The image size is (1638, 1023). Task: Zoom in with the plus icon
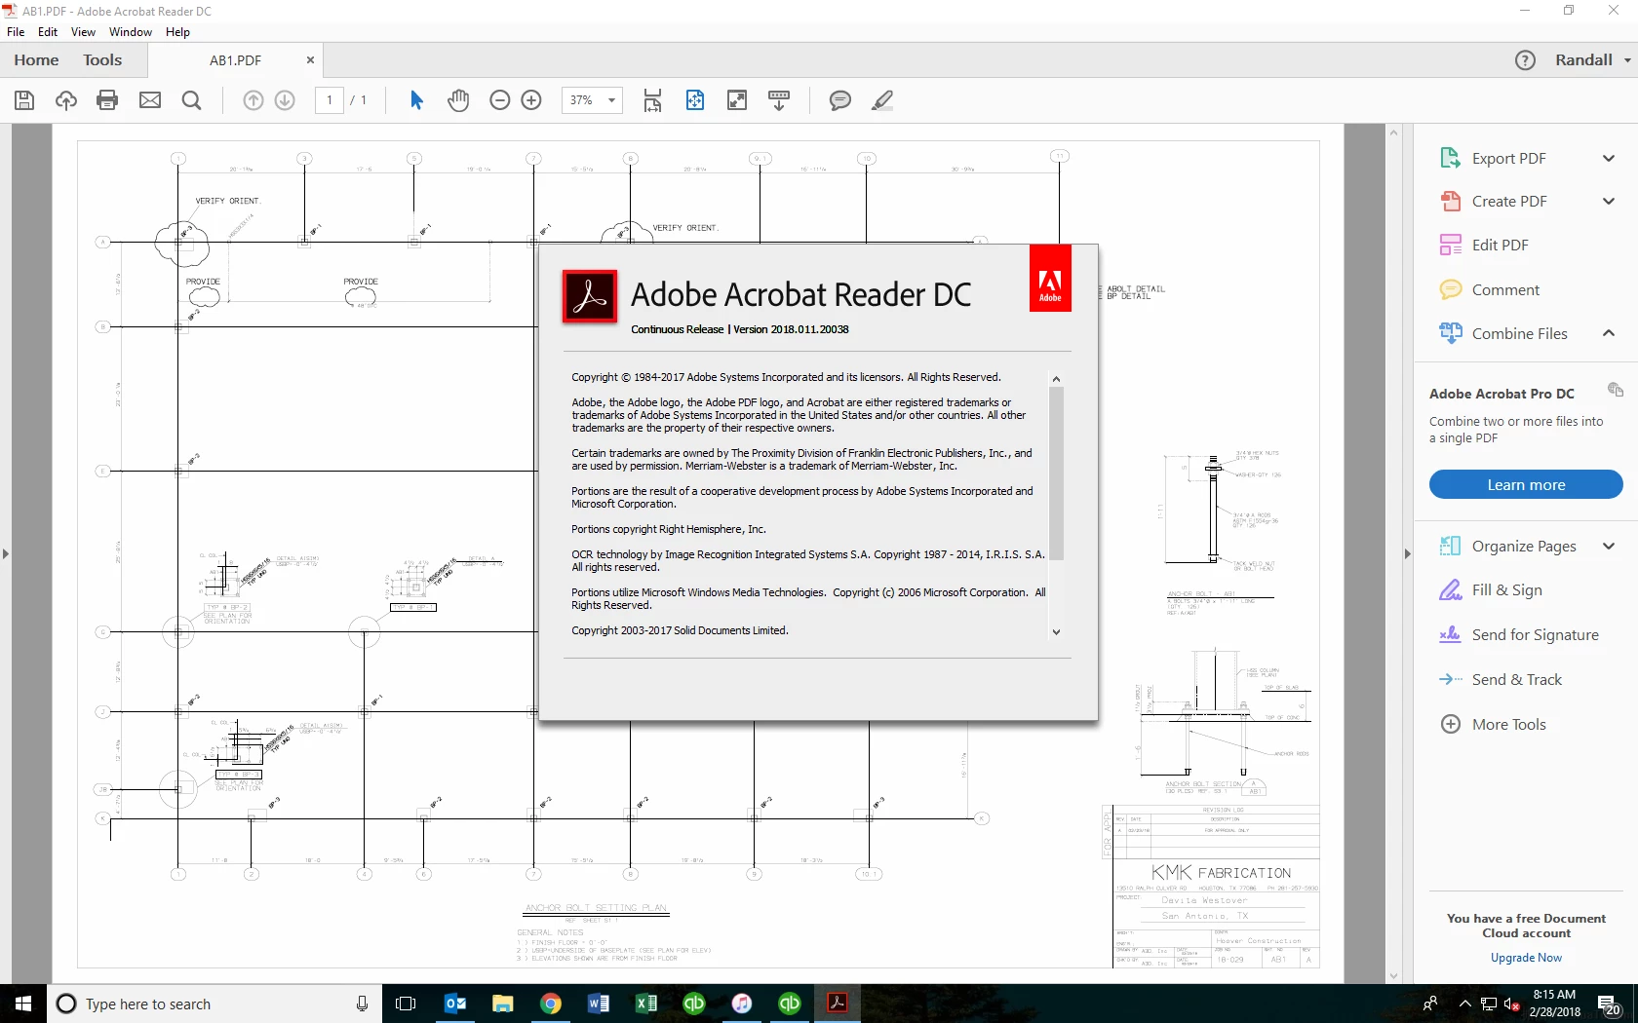[x=531, y=100]
